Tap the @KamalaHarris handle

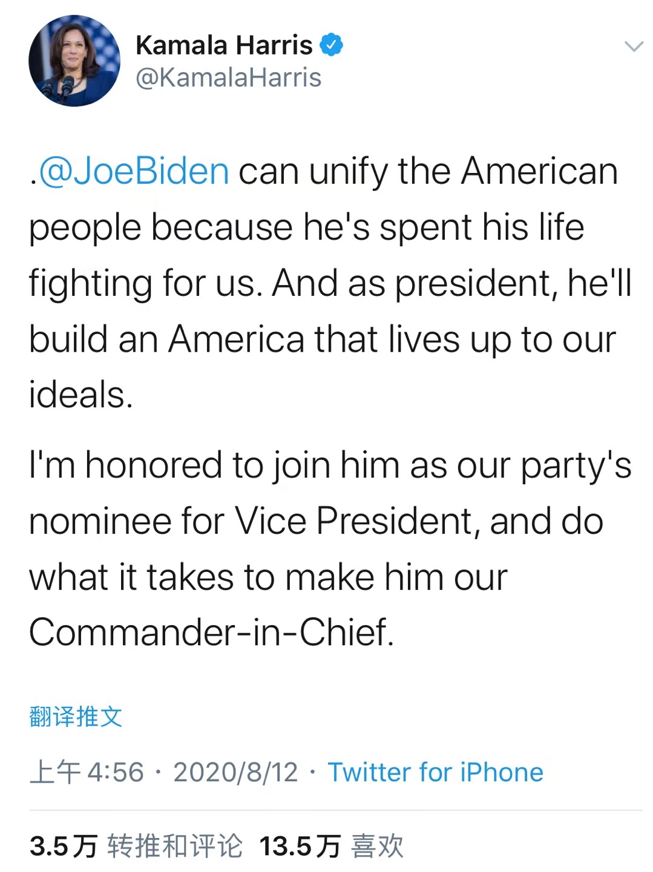coord(228,78)
